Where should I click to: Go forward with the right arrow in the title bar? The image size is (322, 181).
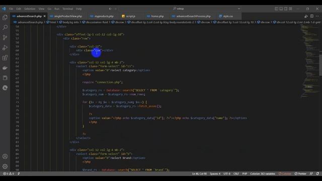point(116,9)
